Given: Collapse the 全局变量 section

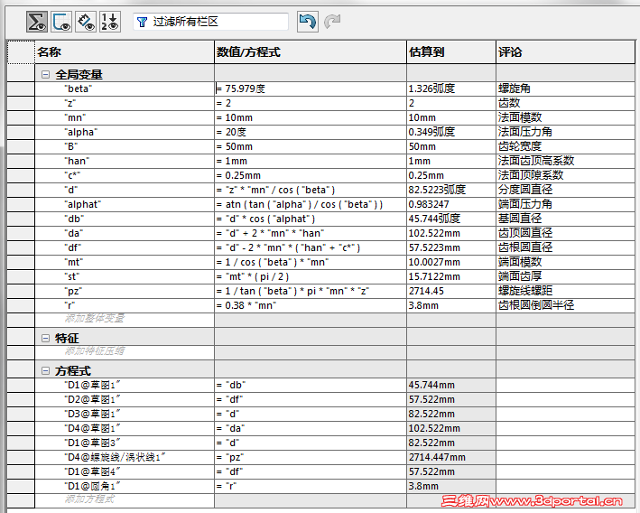Looking at the screenshot, I should [46, 75].
